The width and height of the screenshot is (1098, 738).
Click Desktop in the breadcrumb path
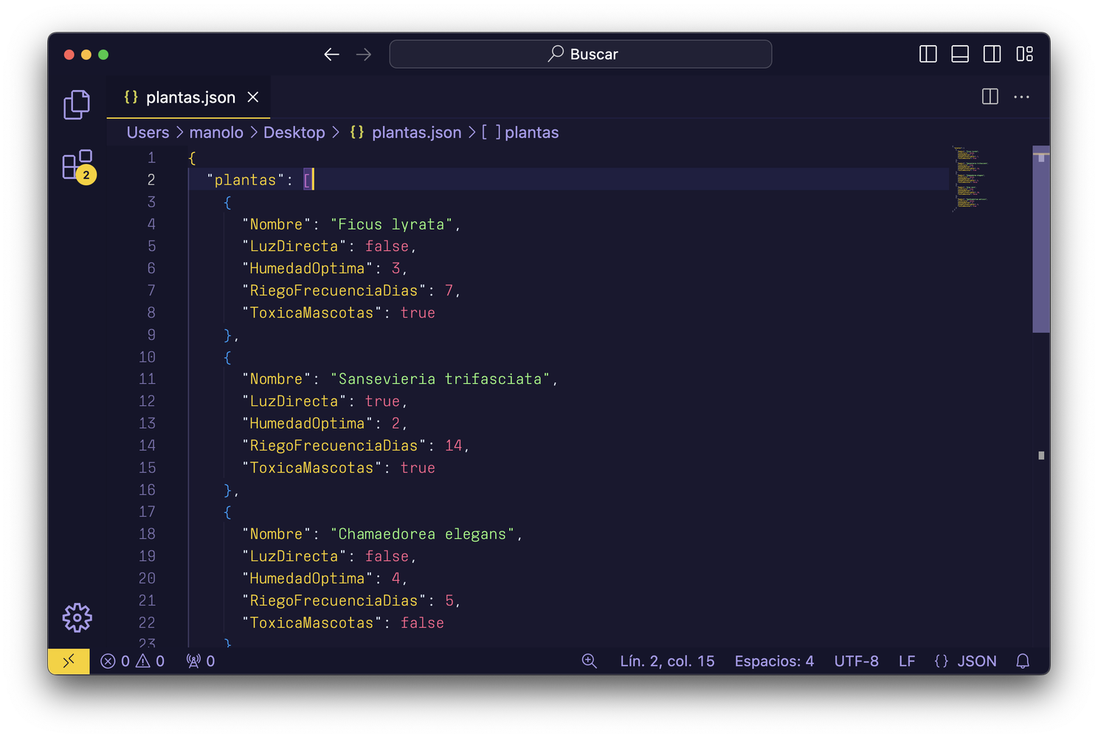click(294, 132)
